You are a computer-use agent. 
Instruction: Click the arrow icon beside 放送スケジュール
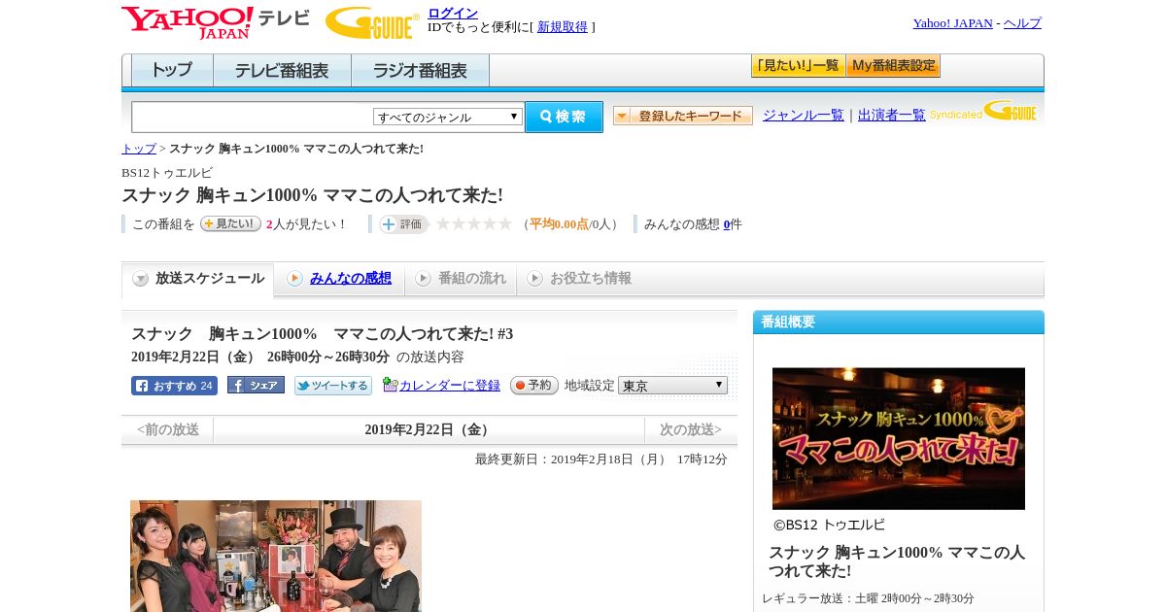click(x=141, y=279)
